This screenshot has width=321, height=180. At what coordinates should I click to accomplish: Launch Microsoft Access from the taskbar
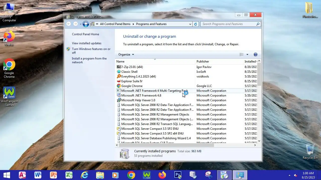[22, 175]
